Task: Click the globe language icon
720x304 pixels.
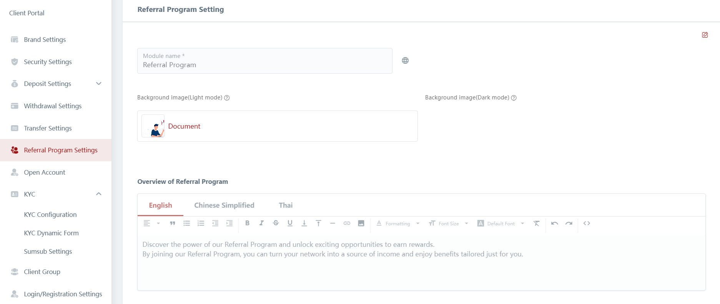Action: (405, 61)
